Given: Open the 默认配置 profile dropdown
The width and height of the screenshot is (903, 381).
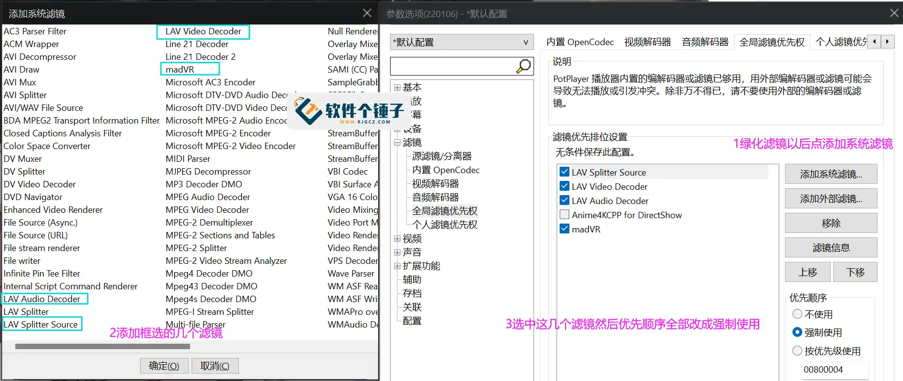Looking at the screenshot, I should [x=462, y=42].
